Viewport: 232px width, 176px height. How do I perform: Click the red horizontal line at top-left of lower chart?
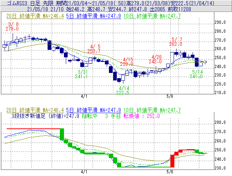[x=33, y=129]
